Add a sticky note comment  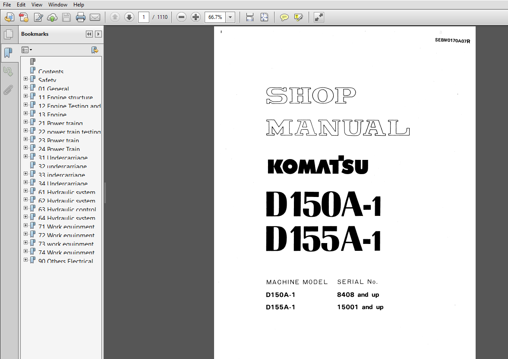pos(284,17)
